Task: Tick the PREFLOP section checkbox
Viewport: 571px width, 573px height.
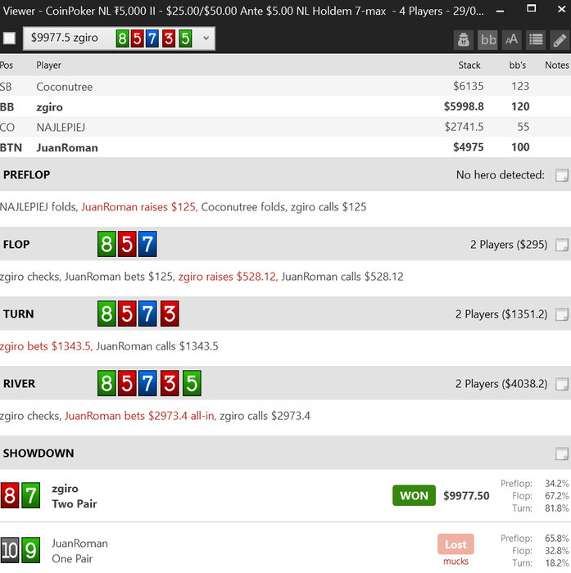Action: tap(561, 175)
